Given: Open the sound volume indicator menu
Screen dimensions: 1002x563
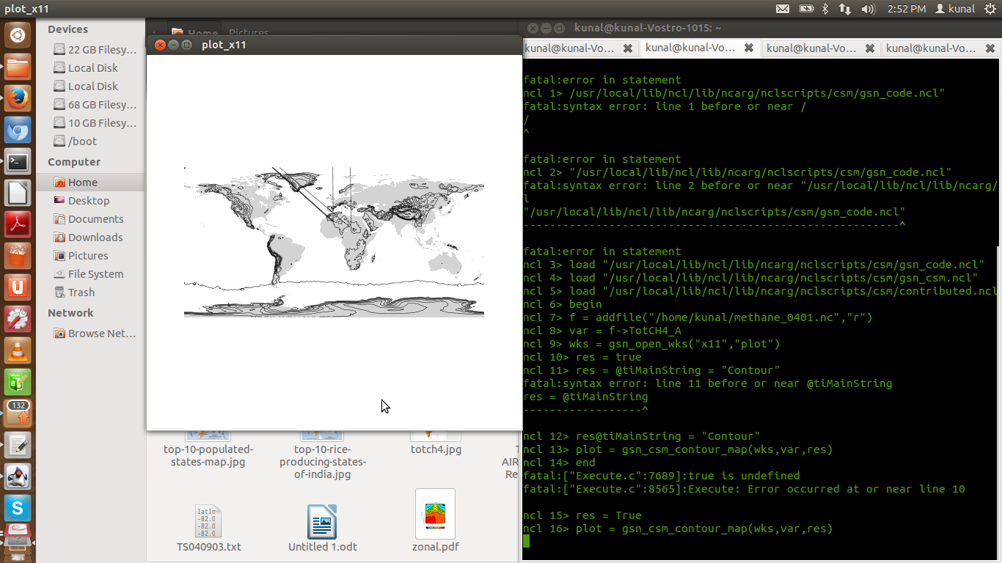Looking at the screenshot, I should [x=868, y=9].
